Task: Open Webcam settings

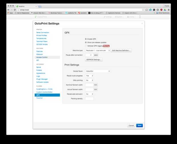Action: 39,54
